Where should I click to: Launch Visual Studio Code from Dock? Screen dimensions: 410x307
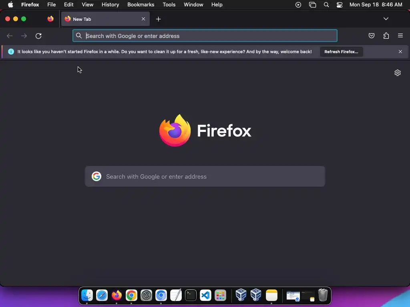pos(205,295)
